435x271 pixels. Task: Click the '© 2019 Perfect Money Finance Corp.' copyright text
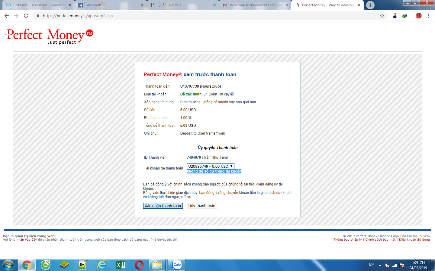tap(371, 236)
